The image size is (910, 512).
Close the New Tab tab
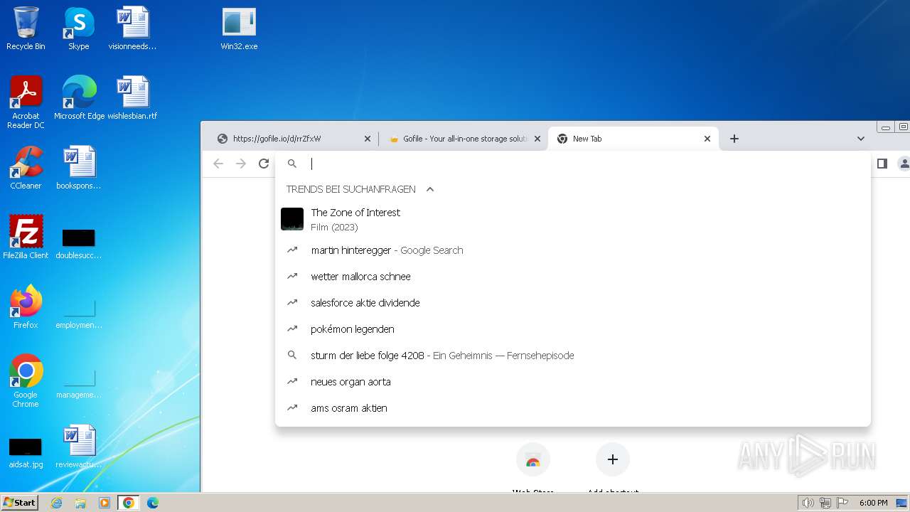point(707,139)
